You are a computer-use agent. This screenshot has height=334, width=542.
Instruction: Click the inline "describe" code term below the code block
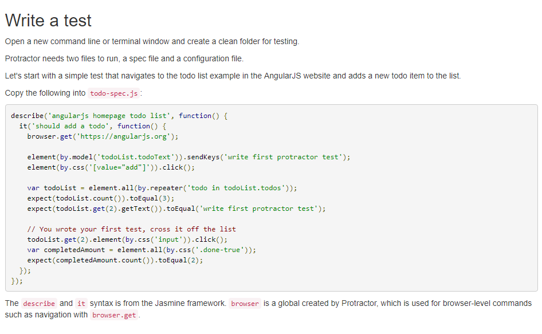tap(39, 304)
